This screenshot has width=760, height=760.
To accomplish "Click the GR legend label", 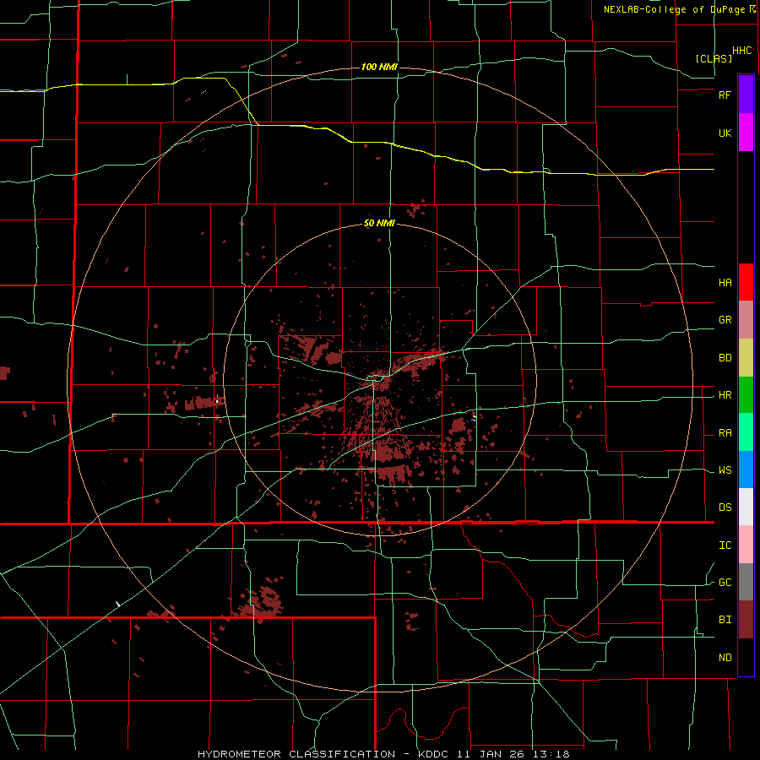I will click(725, 320).
